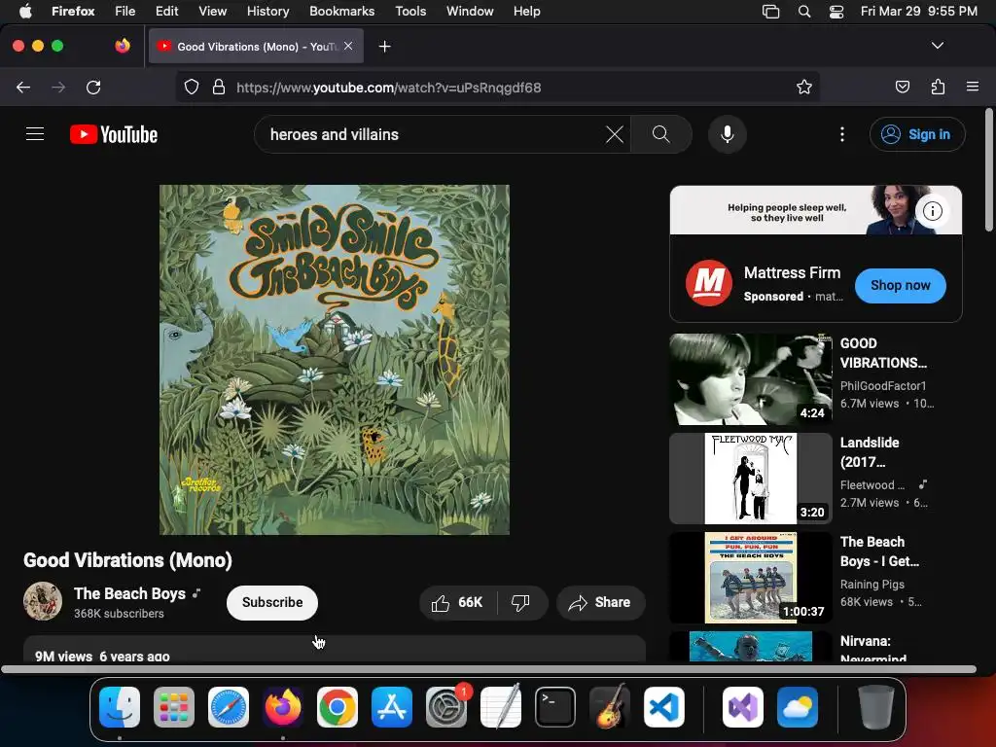996x747 pixels.
Task: Share the Good Vibrations video
Action: (600, 602)
